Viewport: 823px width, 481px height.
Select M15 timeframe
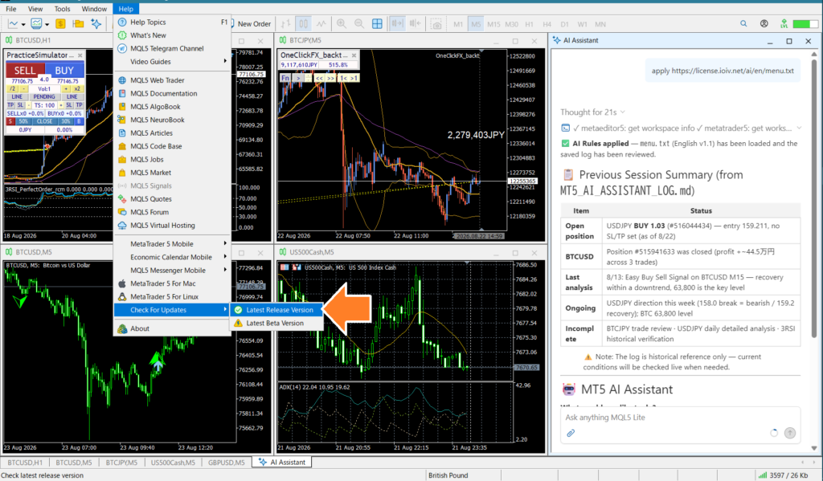tap(493, 24)
